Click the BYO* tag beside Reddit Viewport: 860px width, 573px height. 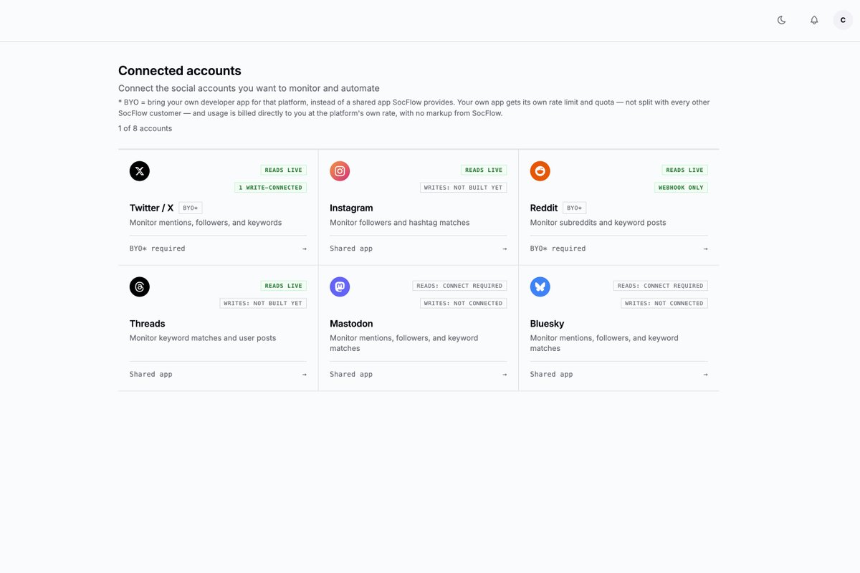click(x=574, y=208)
